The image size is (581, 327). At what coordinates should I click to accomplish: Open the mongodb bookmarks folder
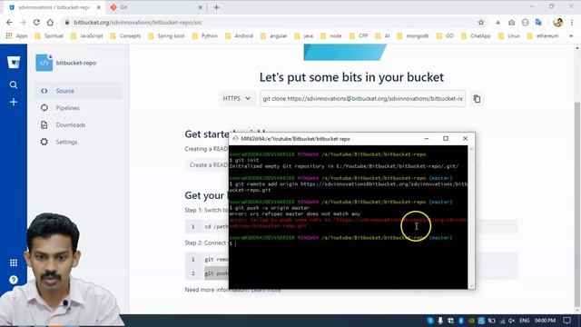413,36
